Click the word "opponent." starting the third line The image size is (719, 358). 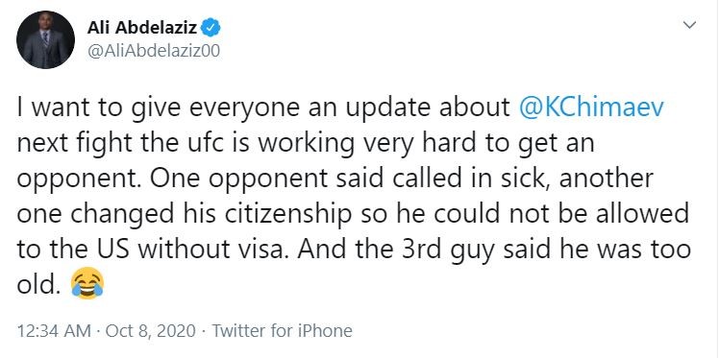click(79, 179)
